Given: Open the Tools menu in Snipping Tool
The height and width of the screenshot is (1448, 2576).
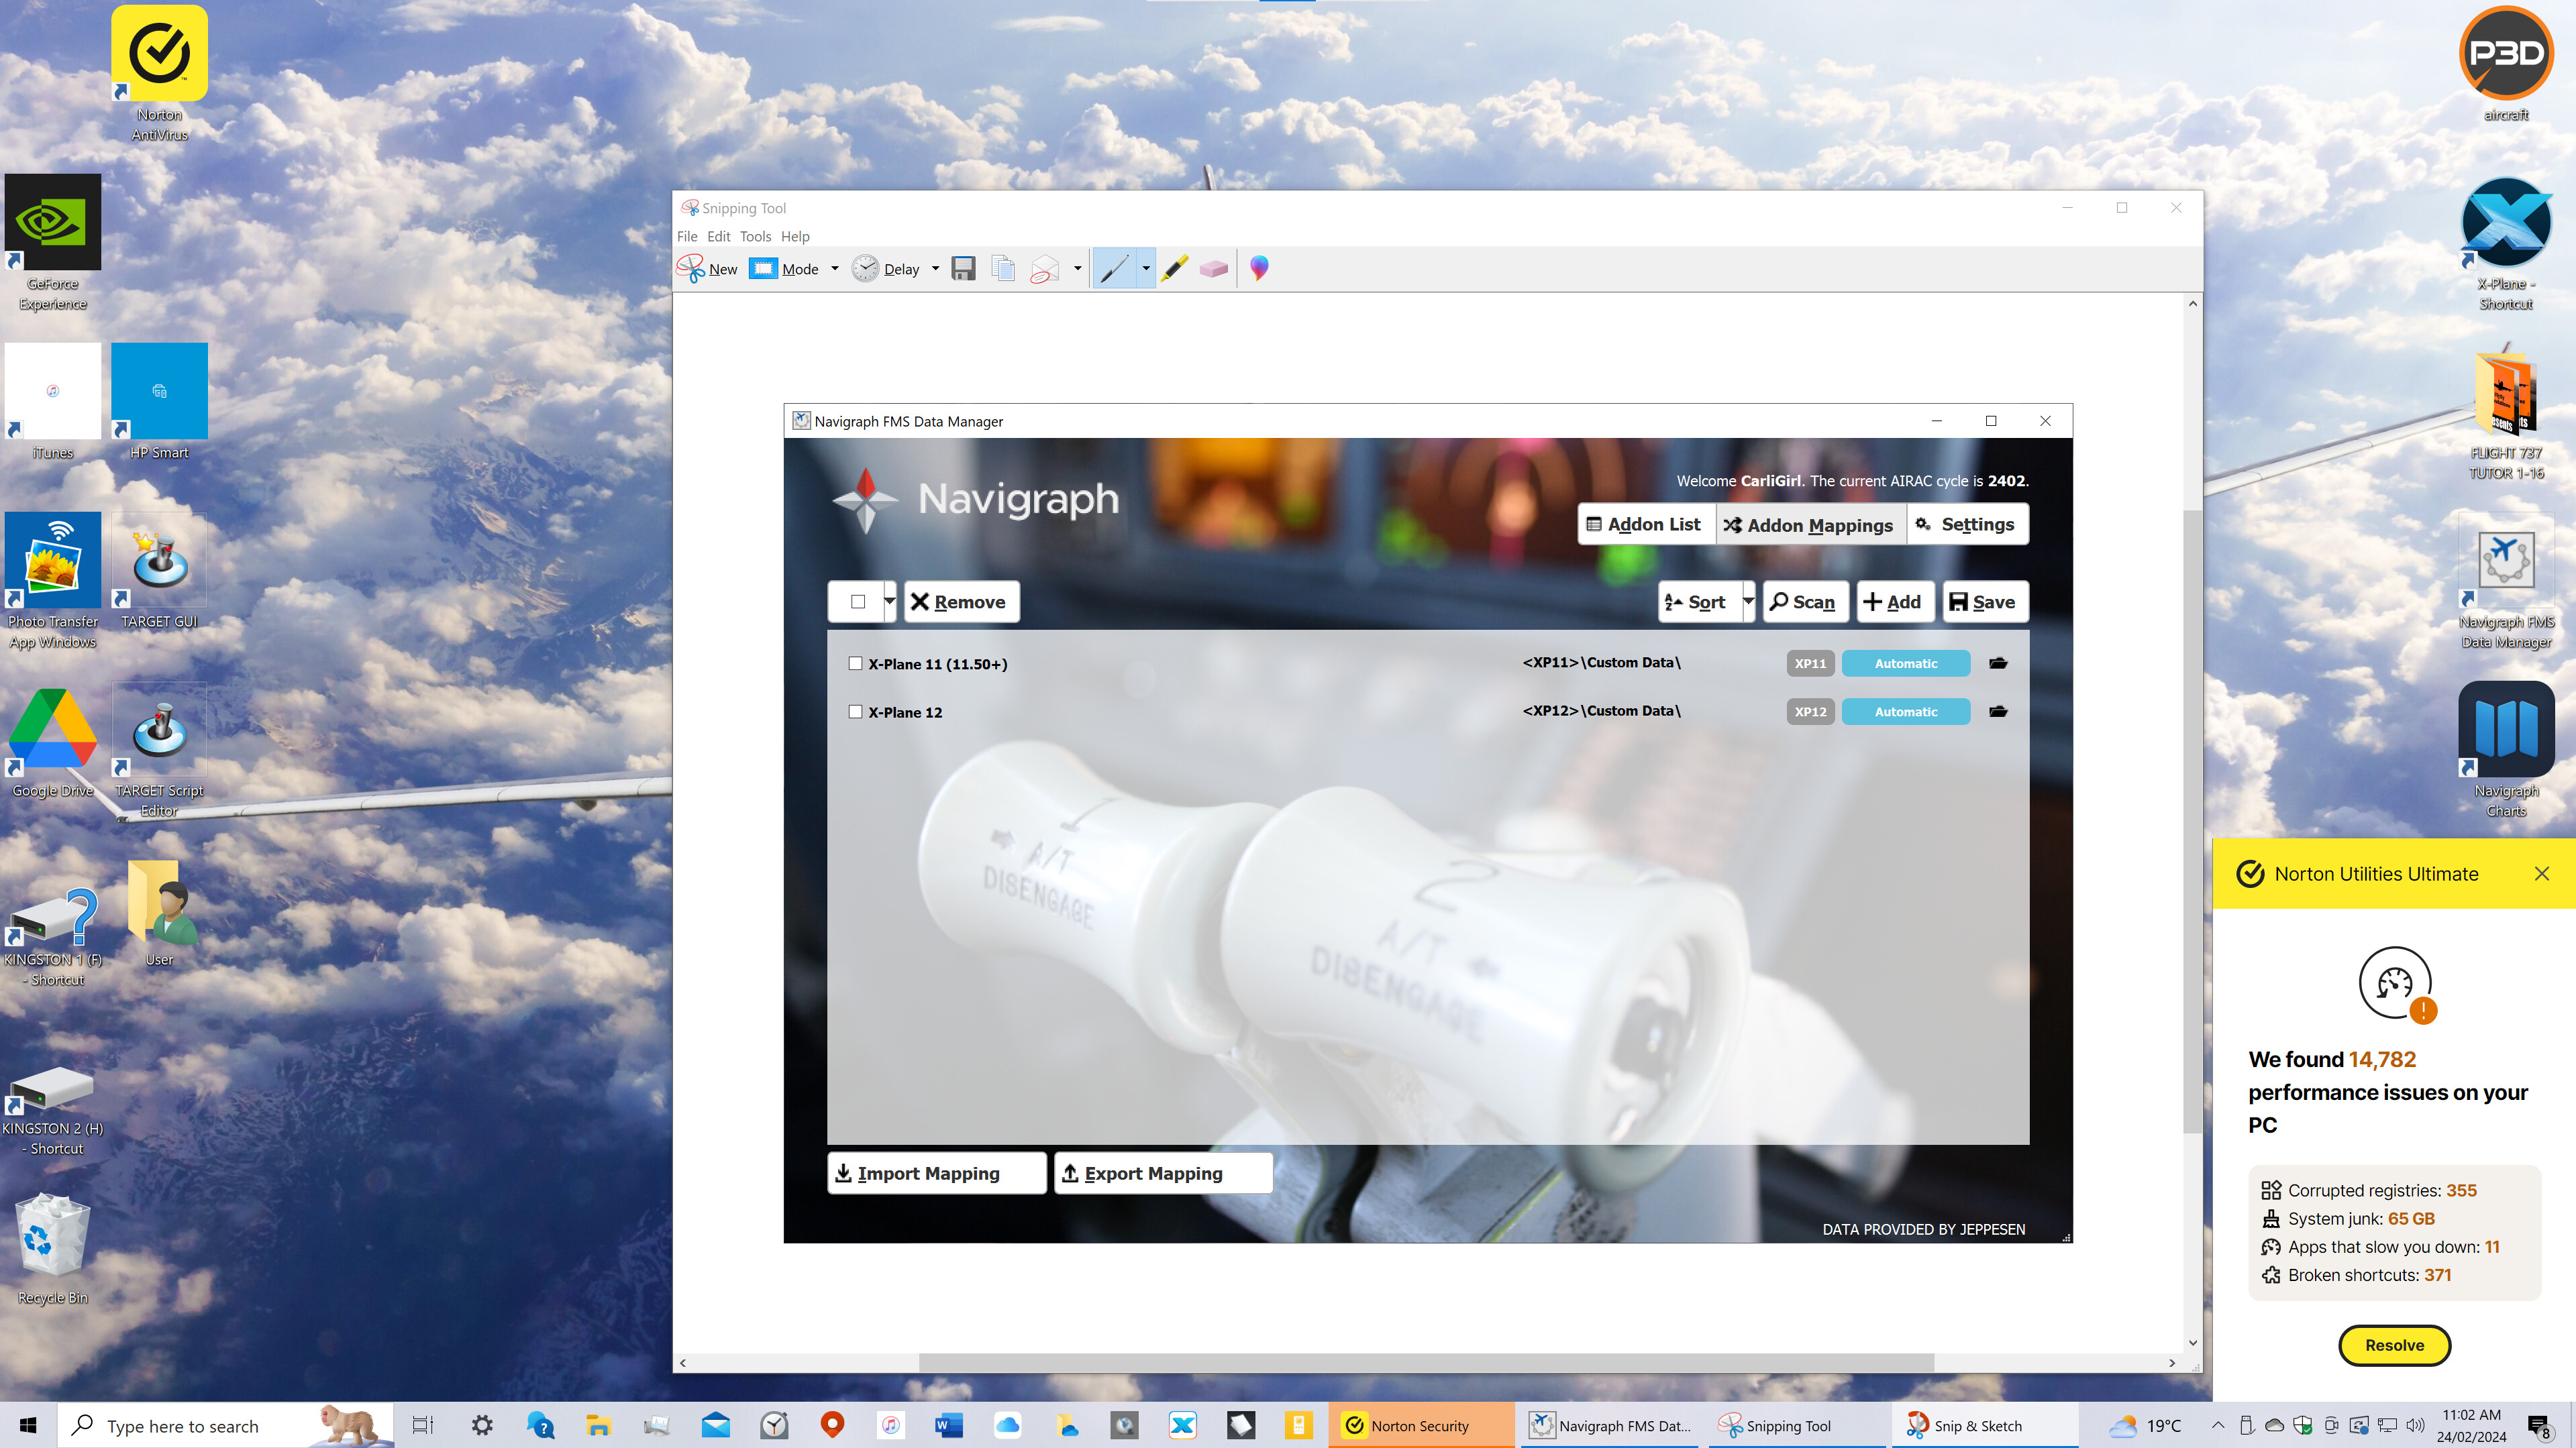Looking at the screenshot, I should coord(755,237).
